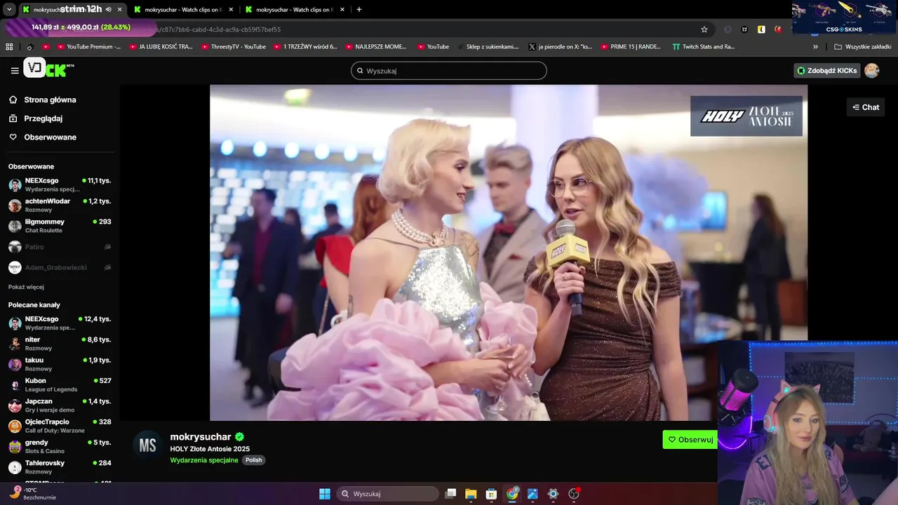Open recommended channel OjciecTrapcio

click(60, 426)
